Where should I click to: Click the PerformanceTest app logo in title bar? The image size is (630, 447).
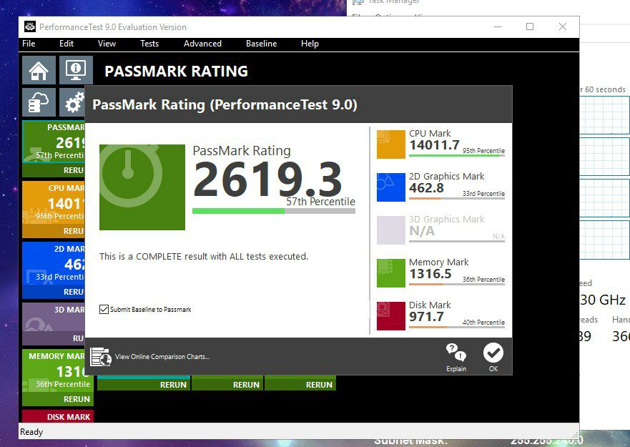30,27
